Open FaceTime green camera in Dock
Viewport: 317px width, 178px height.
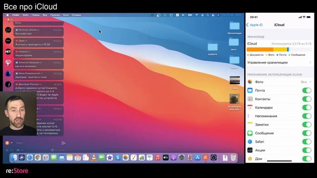(102, 157)
